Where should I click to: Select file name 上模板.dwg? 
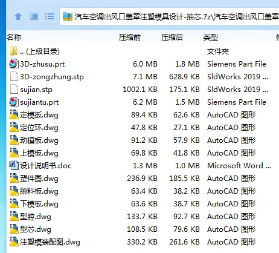pyautogui.click(x=39, y=153)
